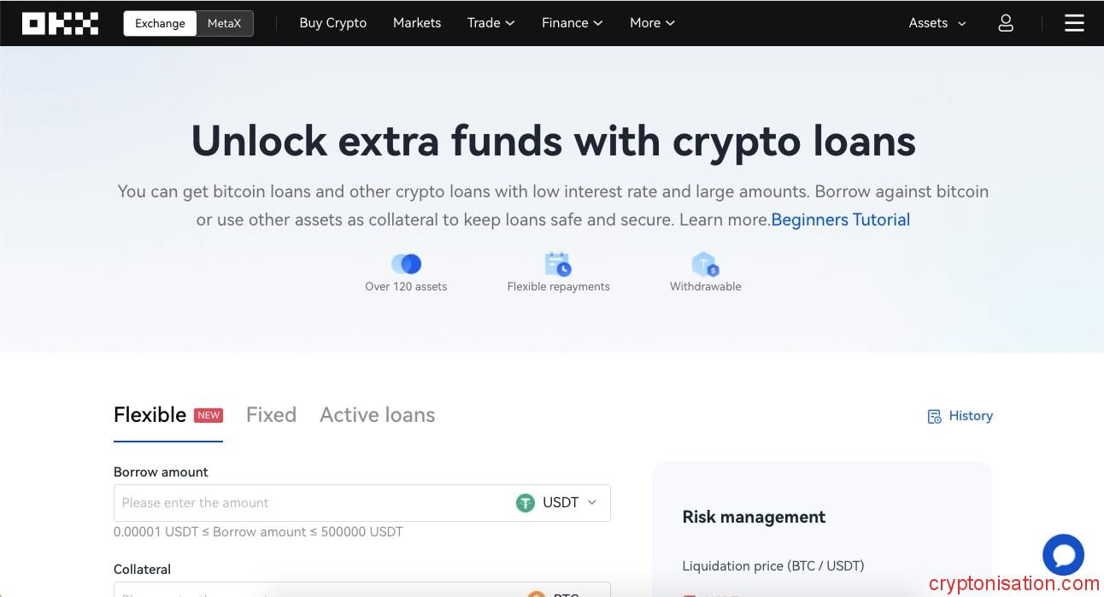Open the support chat bubble
Screen dimensions: 1104x597
point(1063,554)
